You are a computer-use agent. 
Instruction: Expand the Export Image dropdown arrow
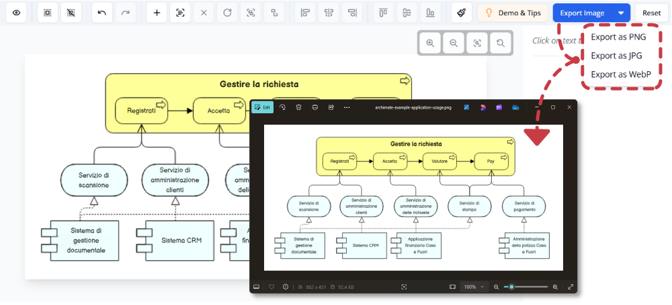(621, 13)
